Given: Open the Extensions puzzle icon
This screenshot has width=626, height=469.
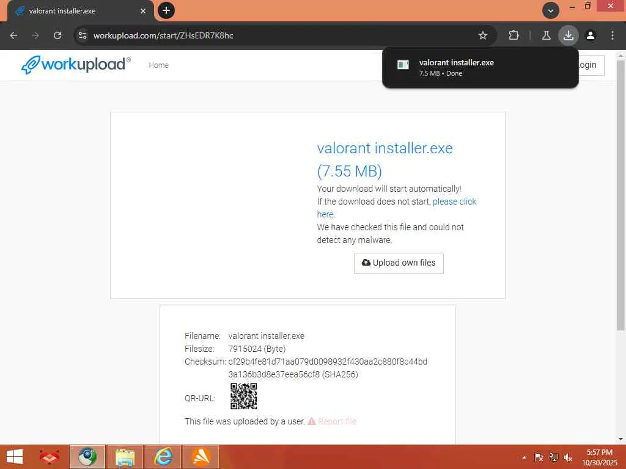Looking at the screenshot, I should pos(514,35).
